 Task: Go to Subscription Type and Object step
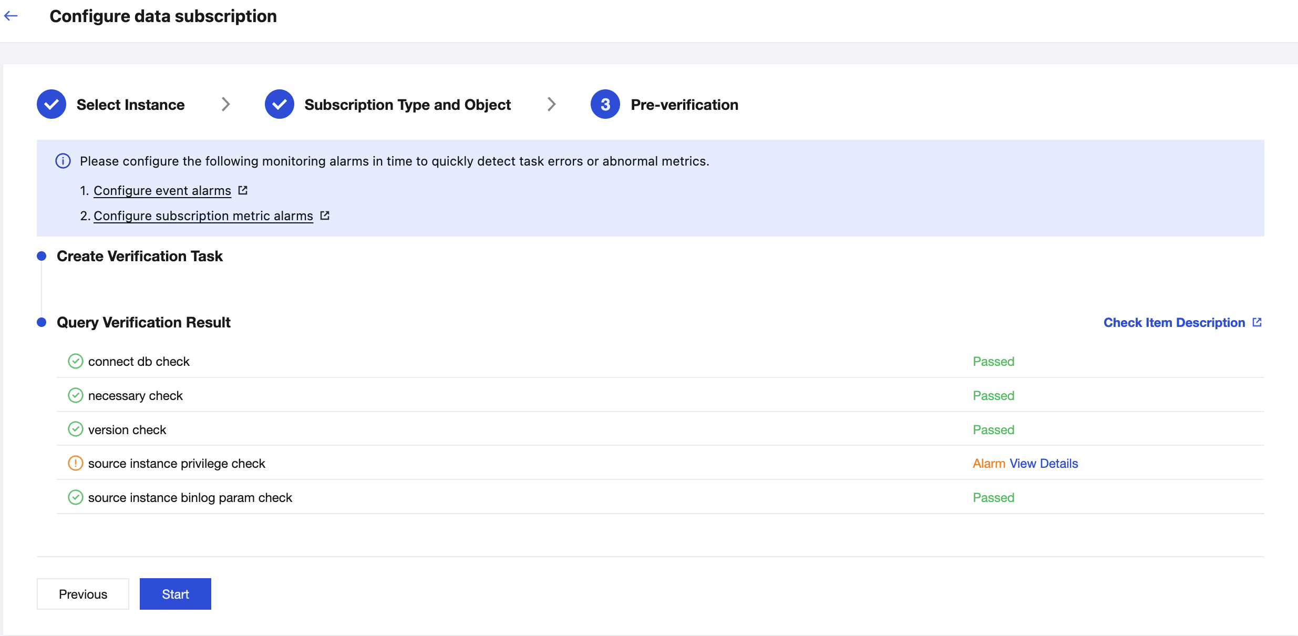[x=407, y=105]
